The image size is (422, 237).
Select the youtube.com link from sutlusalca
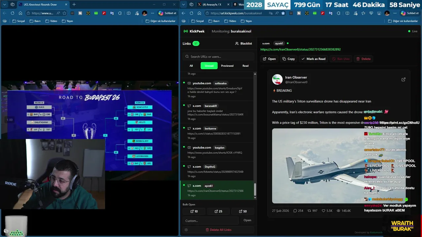217,90
